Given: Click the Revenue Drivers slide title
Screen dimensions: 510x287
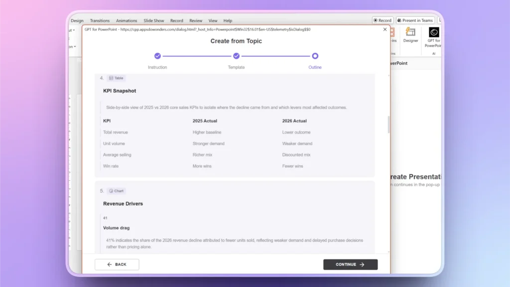Looking at the screenshot, I should (123, 204).
